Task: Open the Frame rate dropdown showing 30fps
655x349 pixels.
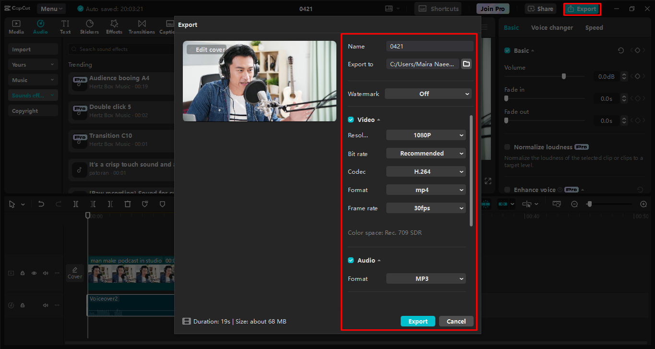Action: tap(426, 208)
